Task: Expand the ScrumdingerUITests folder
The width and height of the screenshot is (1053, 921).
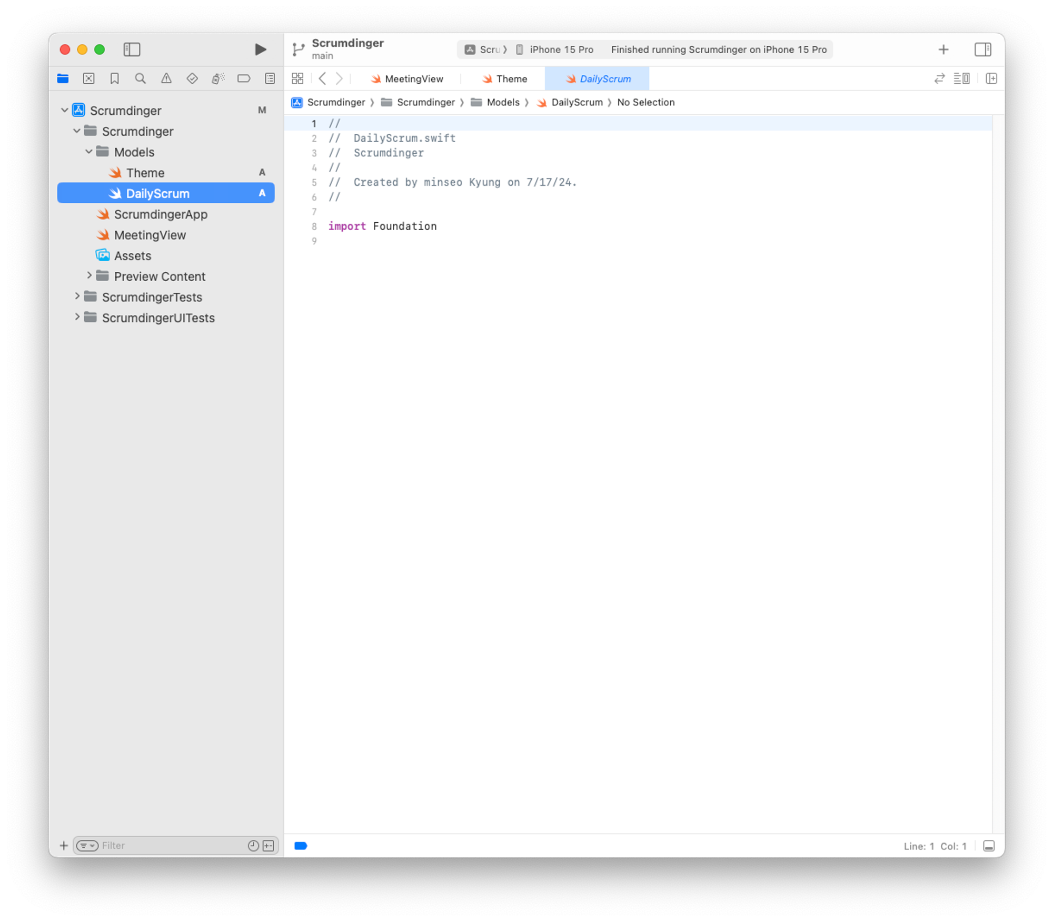Action: [77, 317]
